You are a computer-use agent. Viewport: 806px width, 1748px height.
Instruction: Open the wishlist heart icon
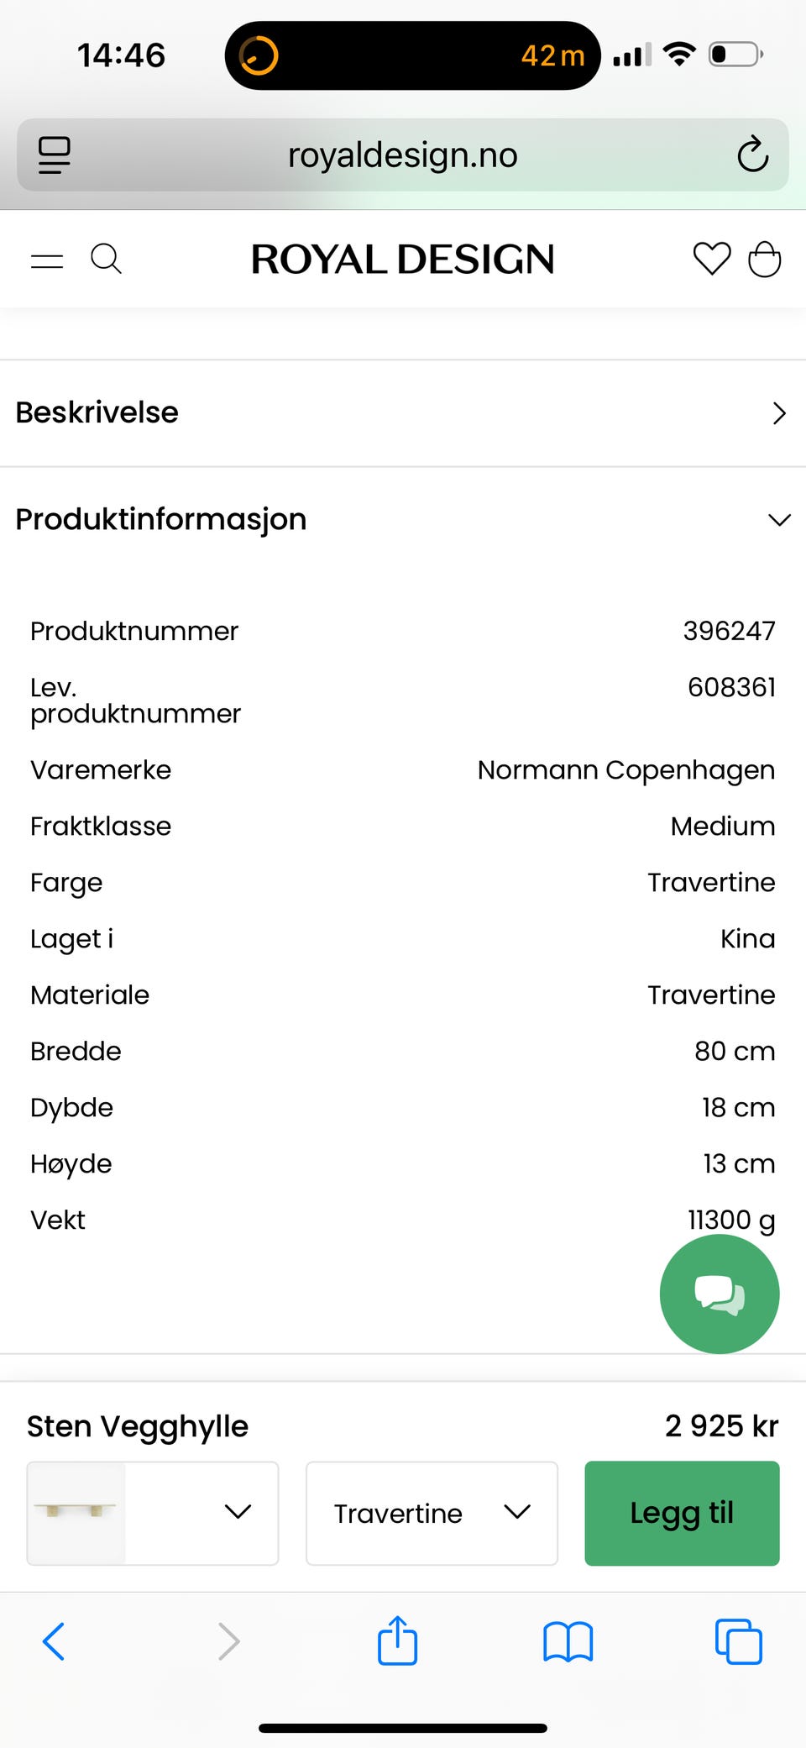[712, 259]
